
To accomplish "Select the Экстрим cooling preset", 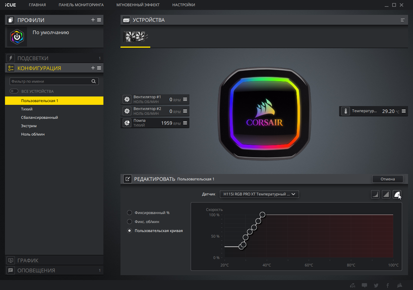I will 29,126.
